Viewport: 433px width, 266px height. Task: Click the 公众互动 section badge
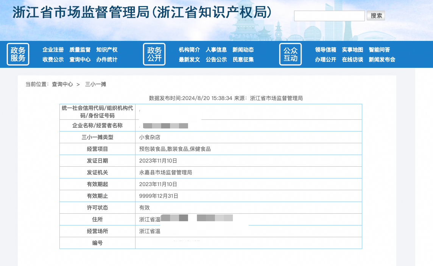coord(291,54)
